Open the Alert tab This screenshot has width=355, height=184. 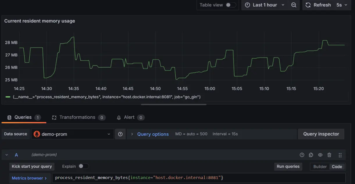pos(129,117)
